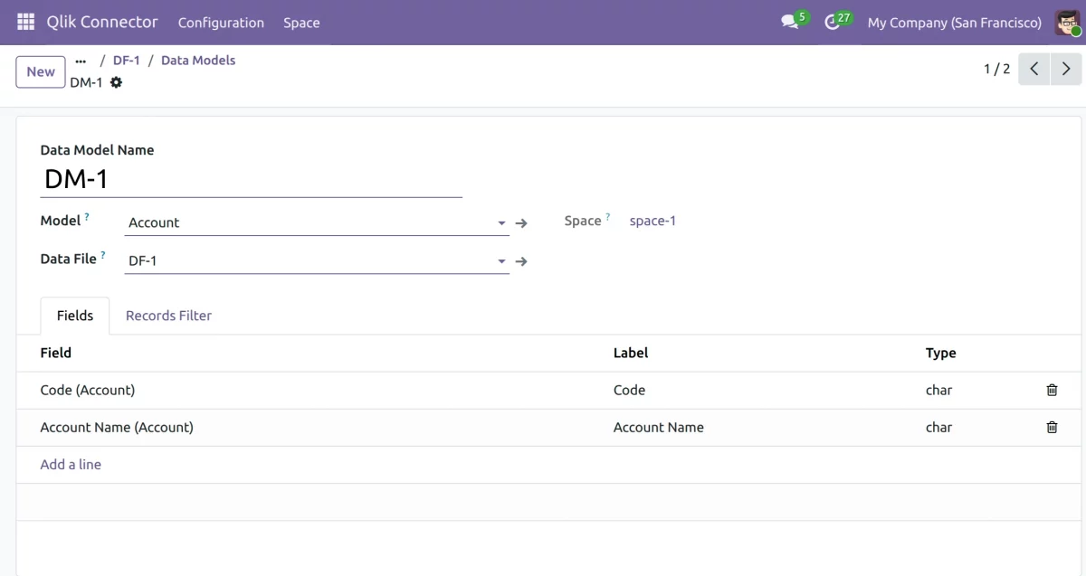
Task: Switch to the Records Filter tab
Action: coord(168,316)
